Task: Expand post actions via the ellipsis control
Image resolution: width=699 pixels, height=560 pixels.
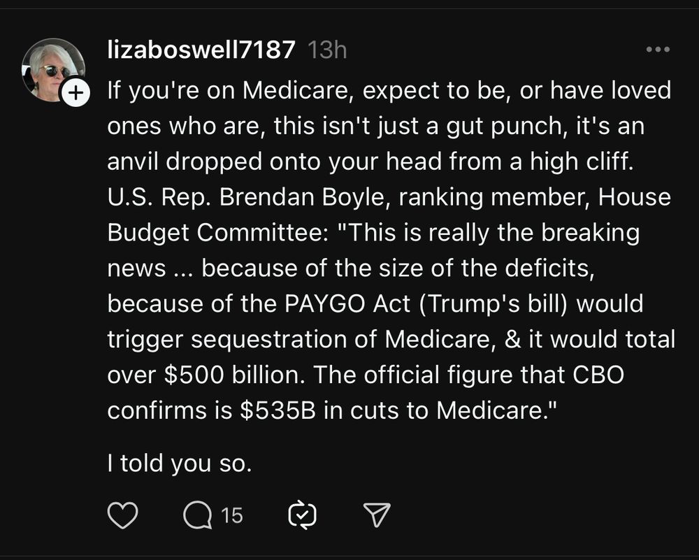Action: [657, 48]
